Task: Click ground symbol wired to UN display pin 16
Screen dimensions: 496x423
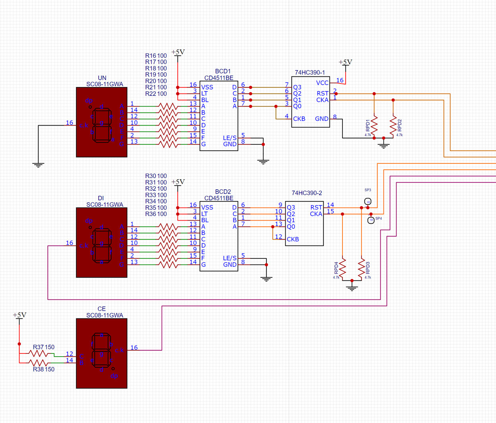Action: (x=38, y=165)
